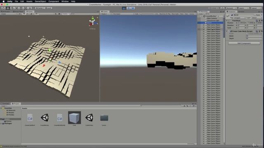Viewport: 264px width, 148px height.
Task: Open the Window menu
Action: click(x=65, y=1)
